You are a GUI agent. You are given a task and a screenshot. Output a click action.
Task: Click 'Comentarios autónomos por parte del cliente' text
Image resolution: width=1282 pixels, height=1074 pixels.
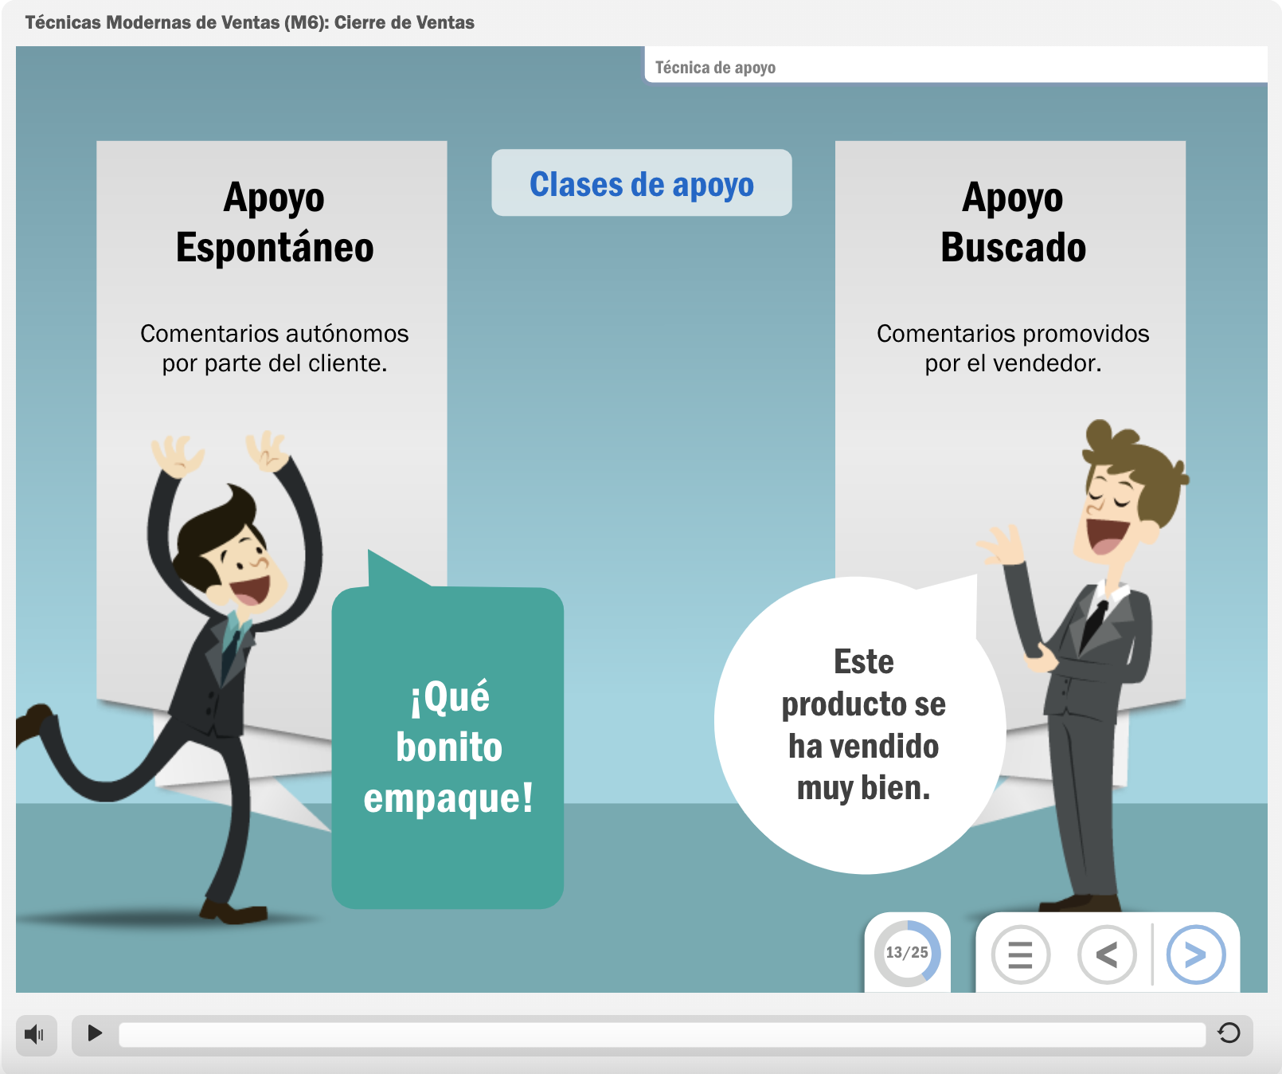click(x=274, y=348)
